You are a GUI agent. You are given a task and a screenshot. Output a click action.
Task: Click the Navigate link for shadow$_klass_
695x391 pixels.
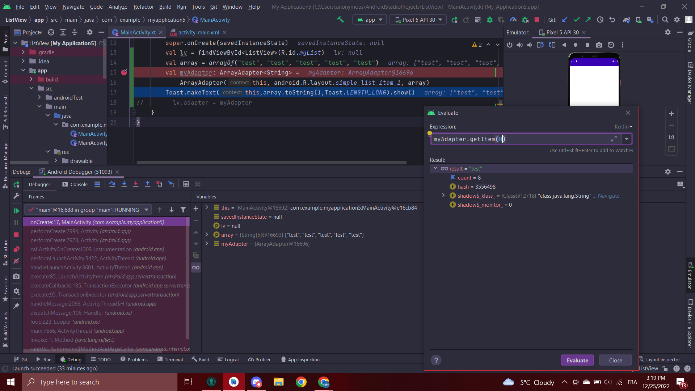[x=608, y=195]
